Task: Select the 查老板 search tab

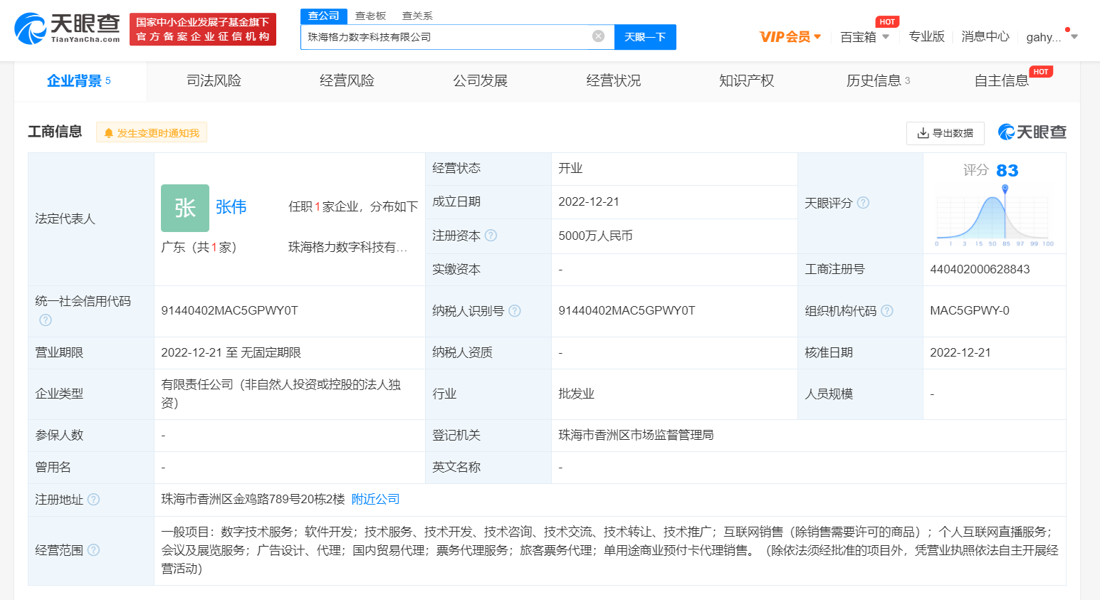Action: pyautogui.click(x=370, y=16)
